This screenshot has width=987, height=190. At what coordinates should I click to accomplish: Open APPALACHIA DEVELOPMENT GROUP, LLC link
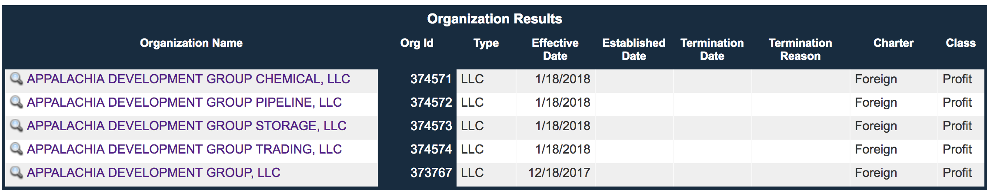pos(153,173)
